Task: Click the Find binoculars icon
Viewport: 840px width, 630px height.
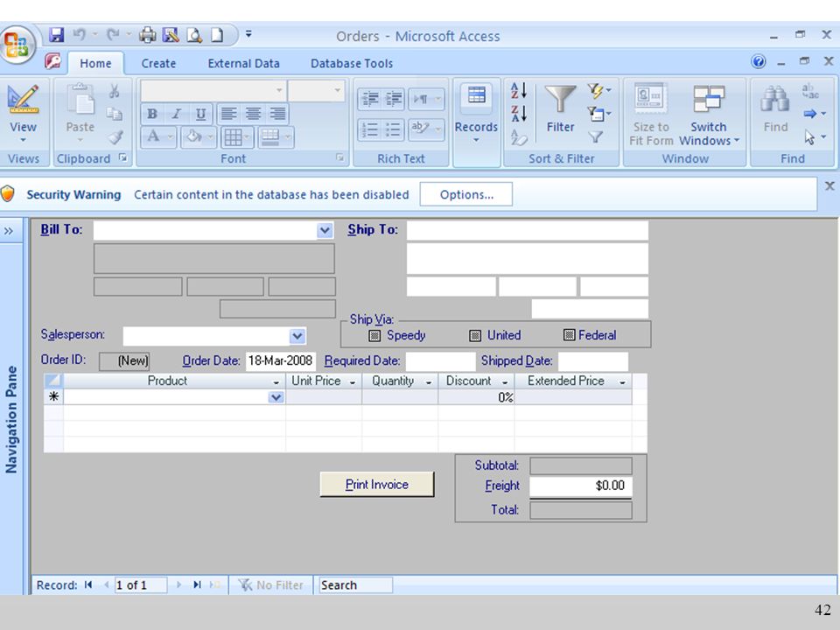Action: tap(775, 99)
